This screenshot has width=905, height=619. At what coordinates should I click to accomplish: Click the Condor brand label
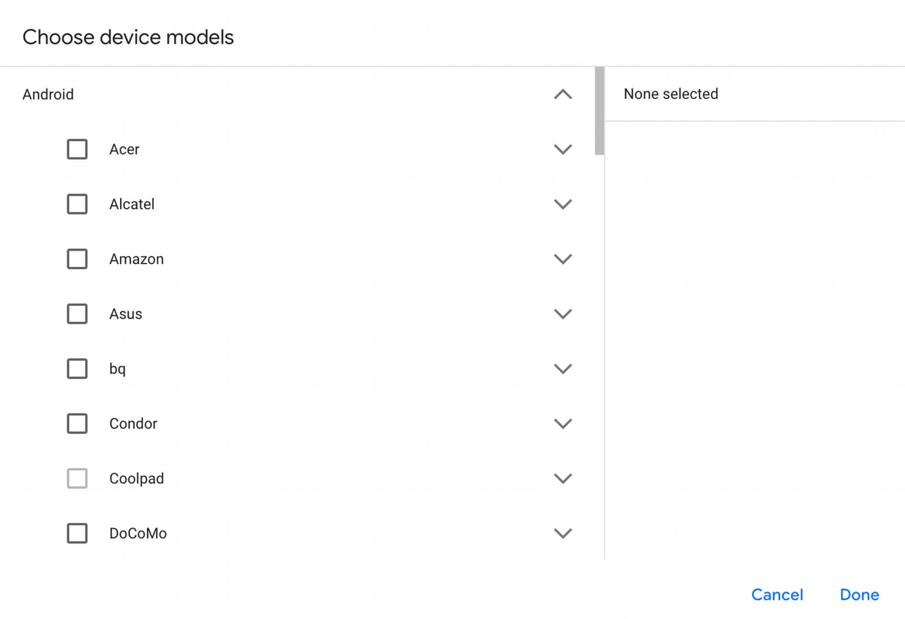[133, 423]
